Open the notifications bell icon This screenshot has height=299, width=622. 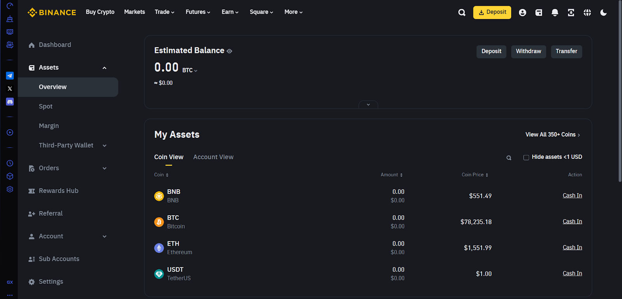(x=555, y=12)
